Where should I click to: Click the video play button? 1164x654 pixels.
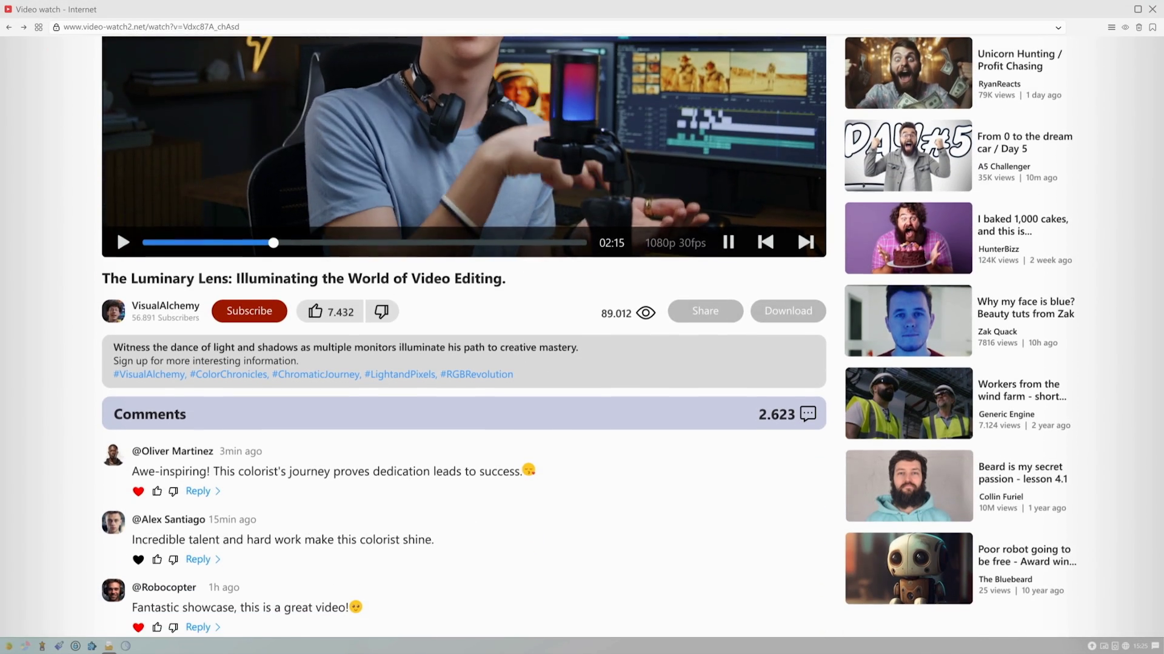[123, 243]
